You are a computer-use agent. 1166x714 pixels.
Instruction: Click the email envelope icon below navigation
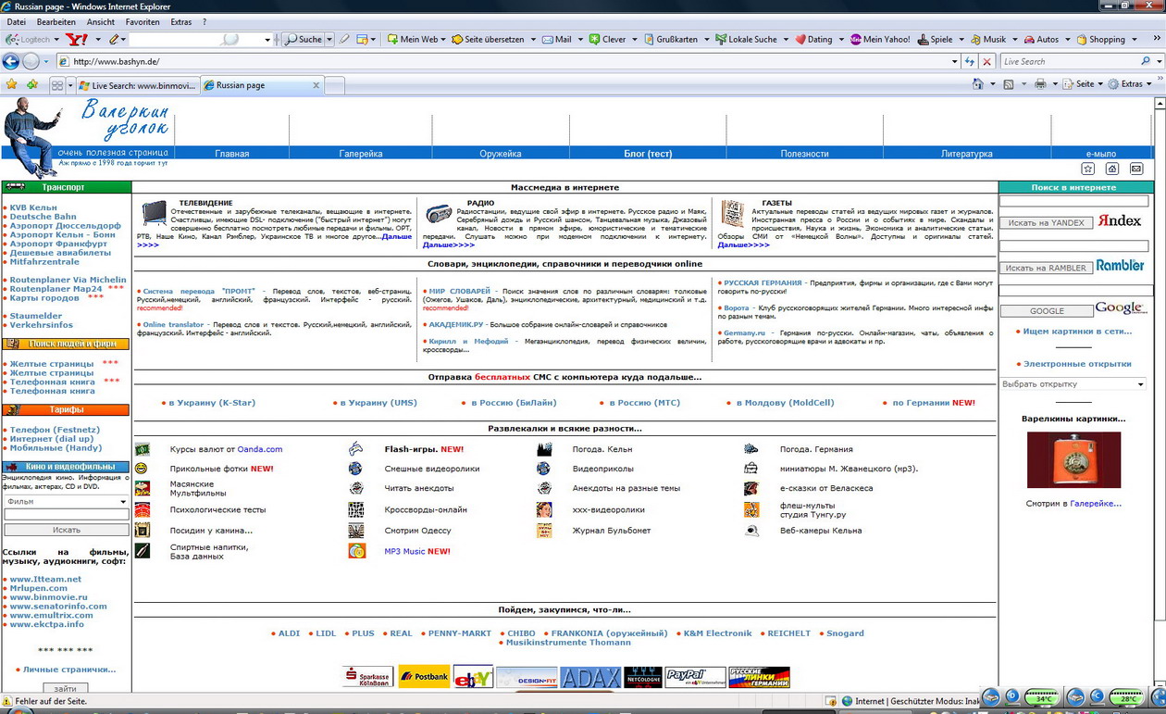1136,169
